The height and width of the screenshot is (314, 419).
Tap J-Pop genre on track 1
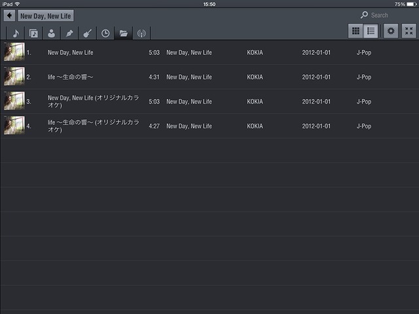[363, 52]
